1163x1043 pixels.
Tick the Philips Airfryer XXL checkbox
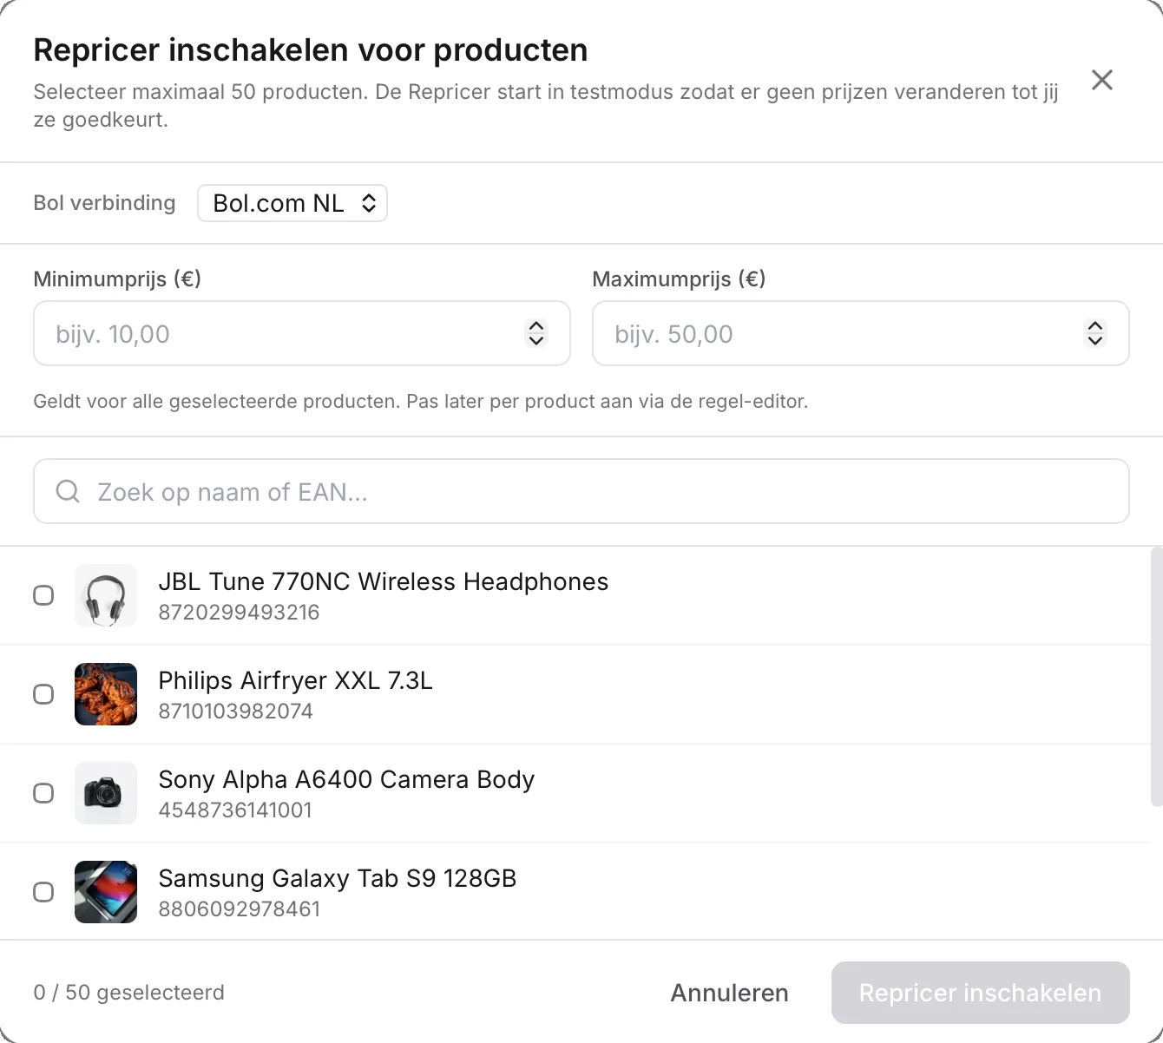click(x=43, y=694)
